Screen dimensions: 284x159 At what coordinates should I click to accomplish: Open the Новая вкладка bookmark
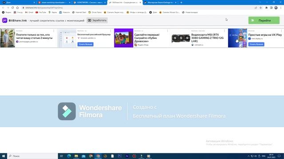pos(190,12)
